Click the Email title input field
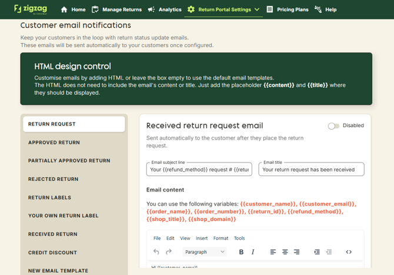The width and height of the screenshot is (394, 275). click(311, 170)
